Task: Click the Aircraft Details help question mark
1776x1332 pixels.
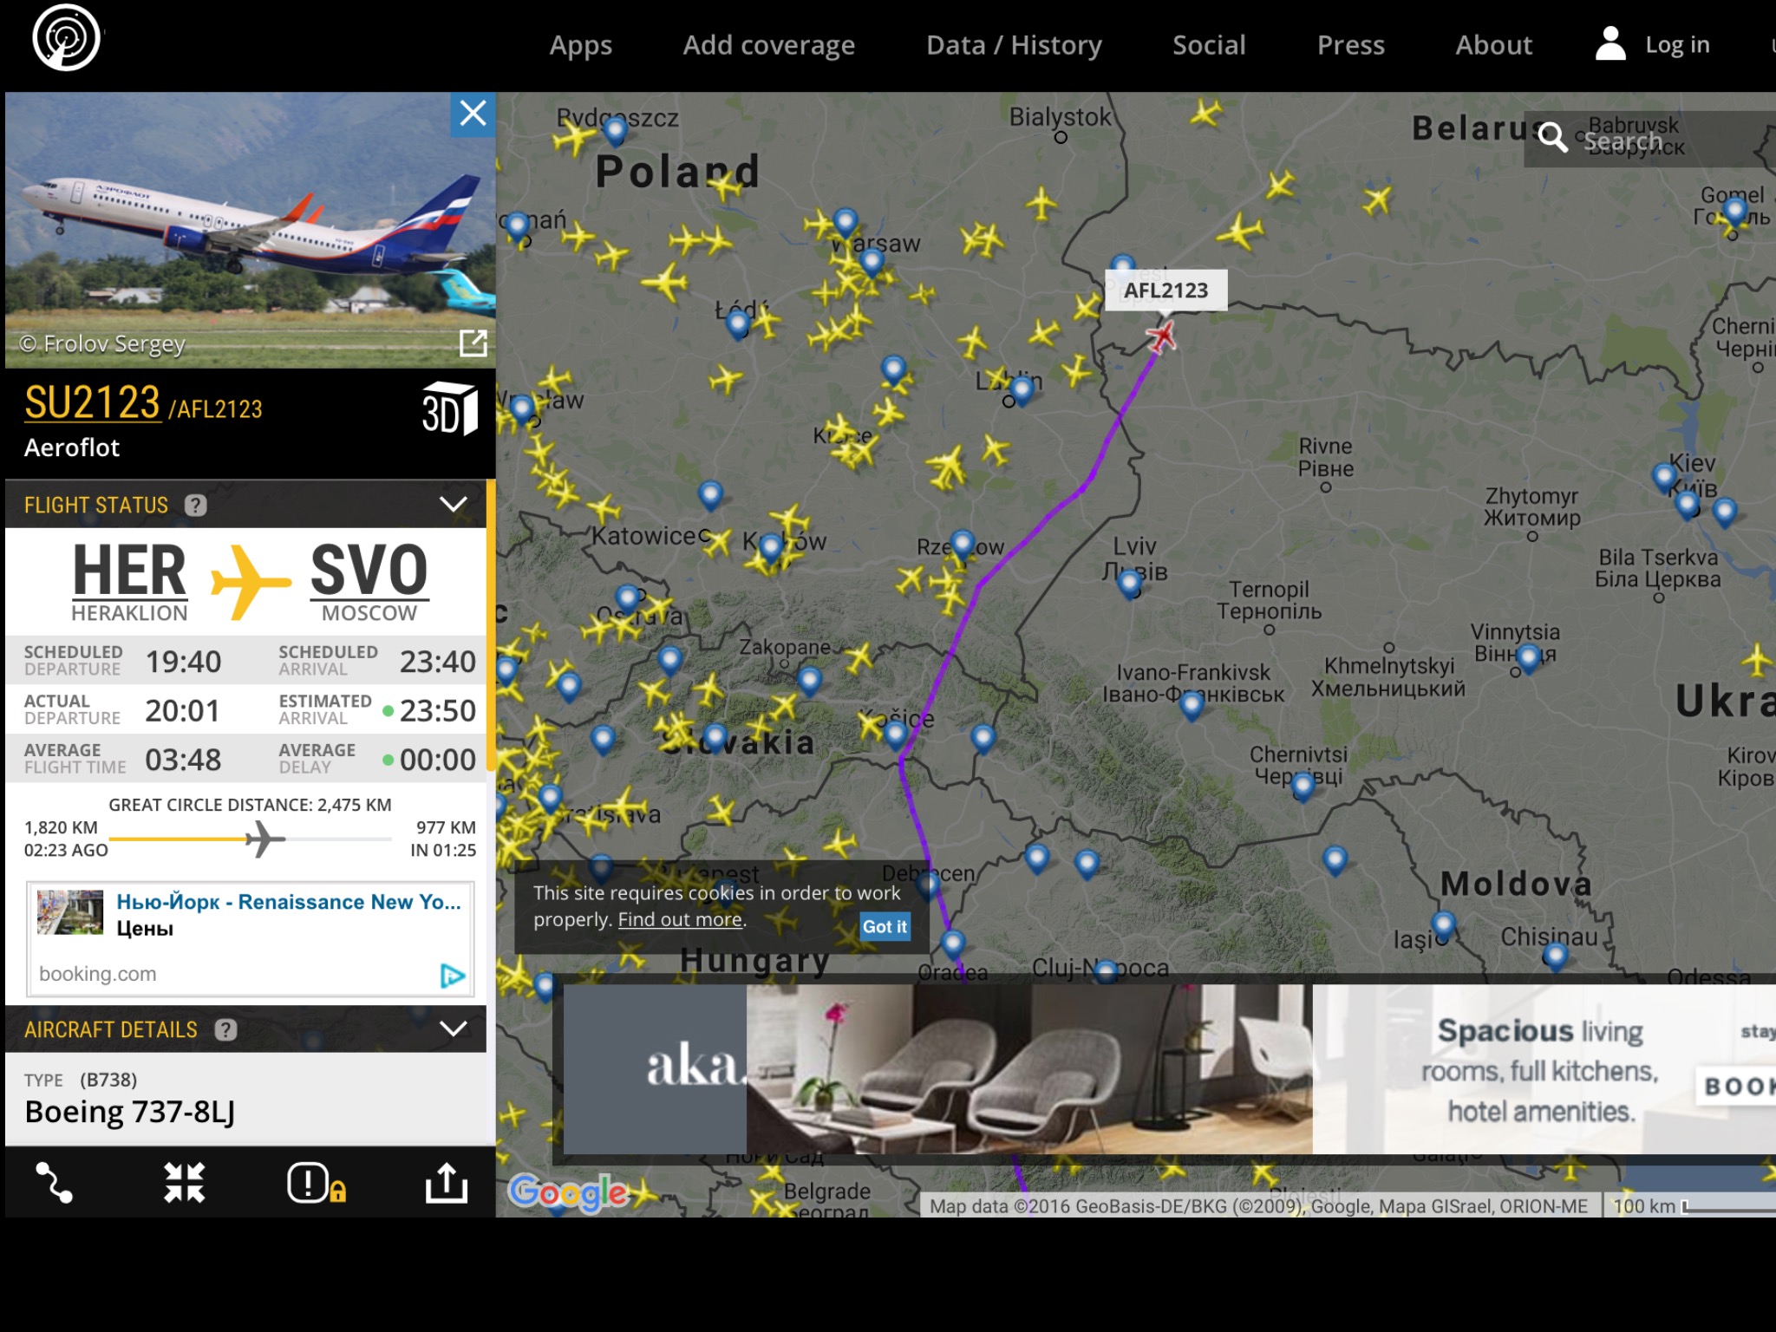Action: [x=225, y=1029]
